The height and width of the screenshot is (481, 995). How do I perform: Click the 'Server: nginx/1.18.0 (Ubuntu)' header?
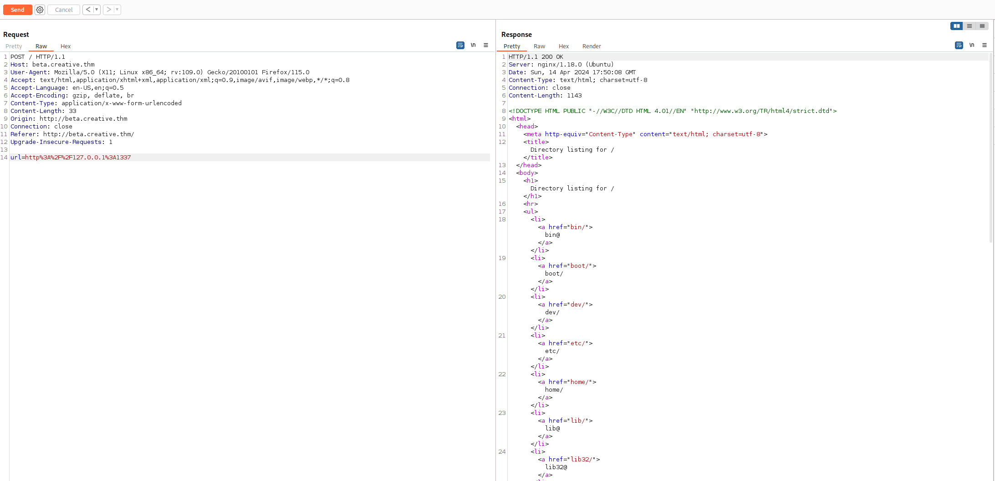(561, 64)
